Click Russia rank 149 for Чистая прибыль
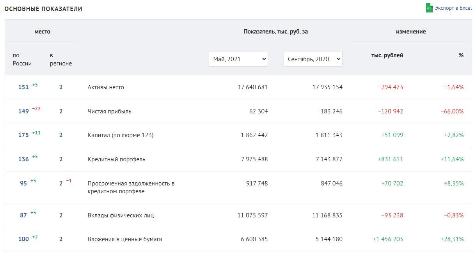 (x=23, y=111)
